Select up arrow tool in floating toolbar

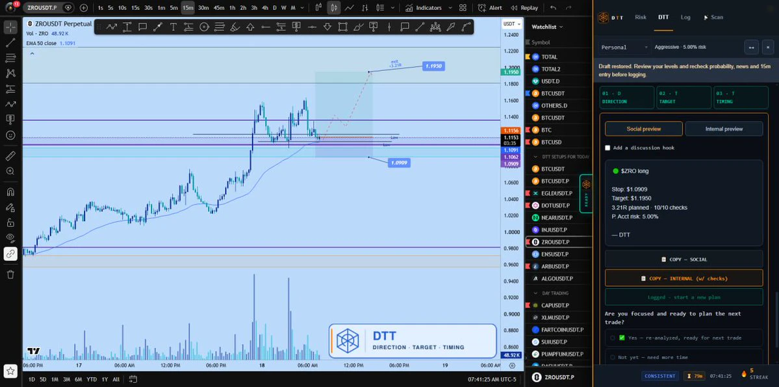coord(250,27)
